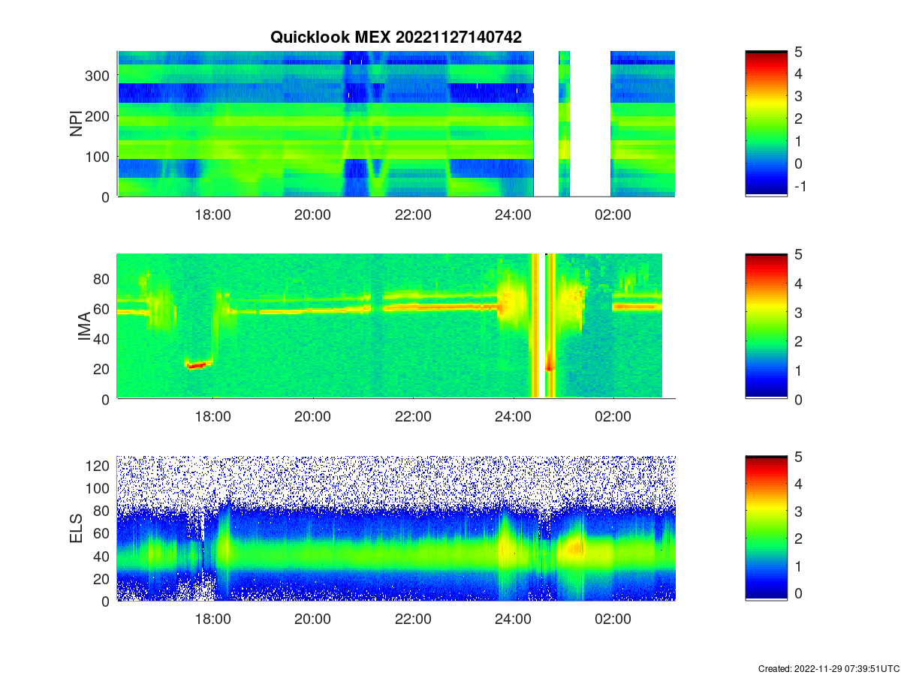Click the 40 tick label on the IMA y-axis
This screenshot has height=675, width=901.
point(103,339)
